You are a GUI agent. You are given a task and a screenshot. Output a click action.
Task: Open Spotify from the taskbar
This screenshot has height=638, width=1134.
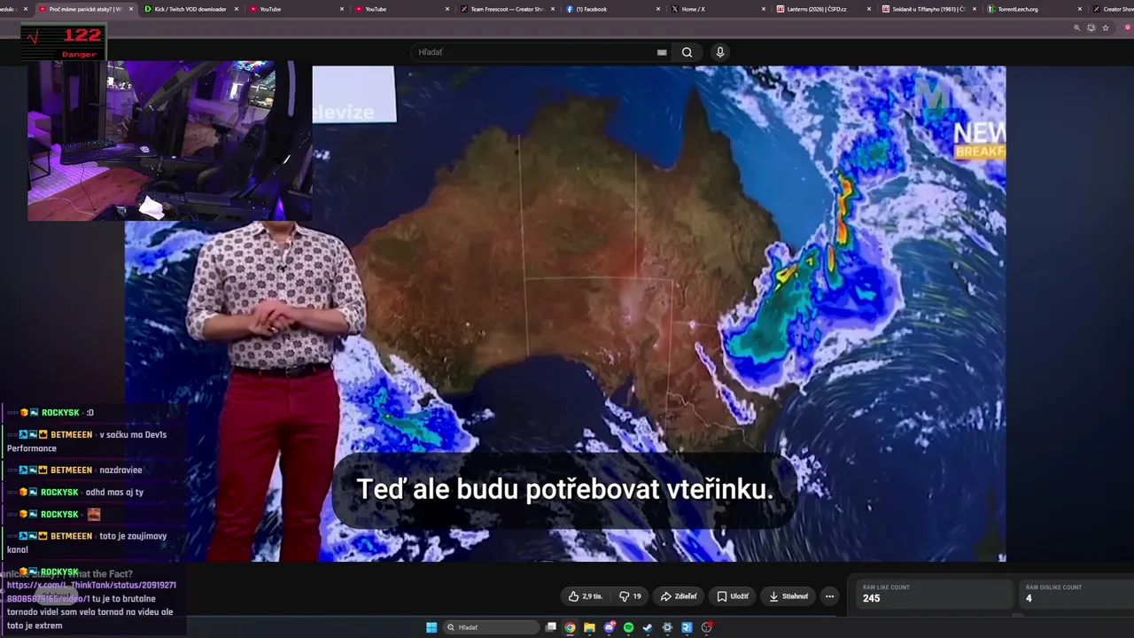coord(628,627)
